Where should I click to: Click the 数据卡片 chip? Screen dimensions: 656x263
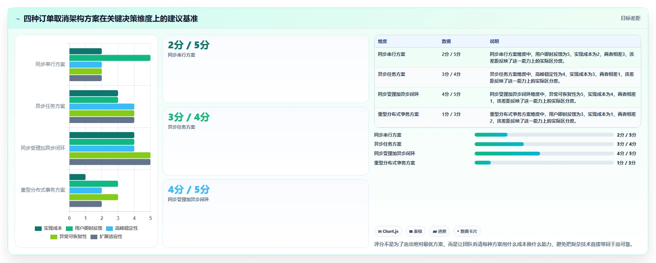[467, 231]
